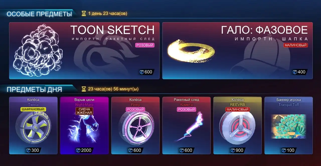Image resolution: width=321 pixels, height=166 pixels.
Task: Click the hourglass icon beside Предметы дня timer
Action: coord(84,89)
